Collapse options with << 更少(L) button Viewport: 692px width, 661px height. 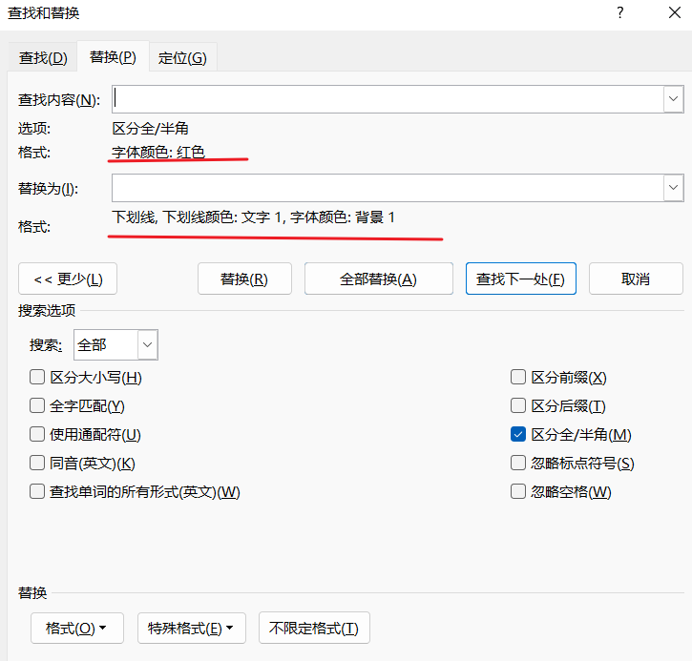click(68, 279)
